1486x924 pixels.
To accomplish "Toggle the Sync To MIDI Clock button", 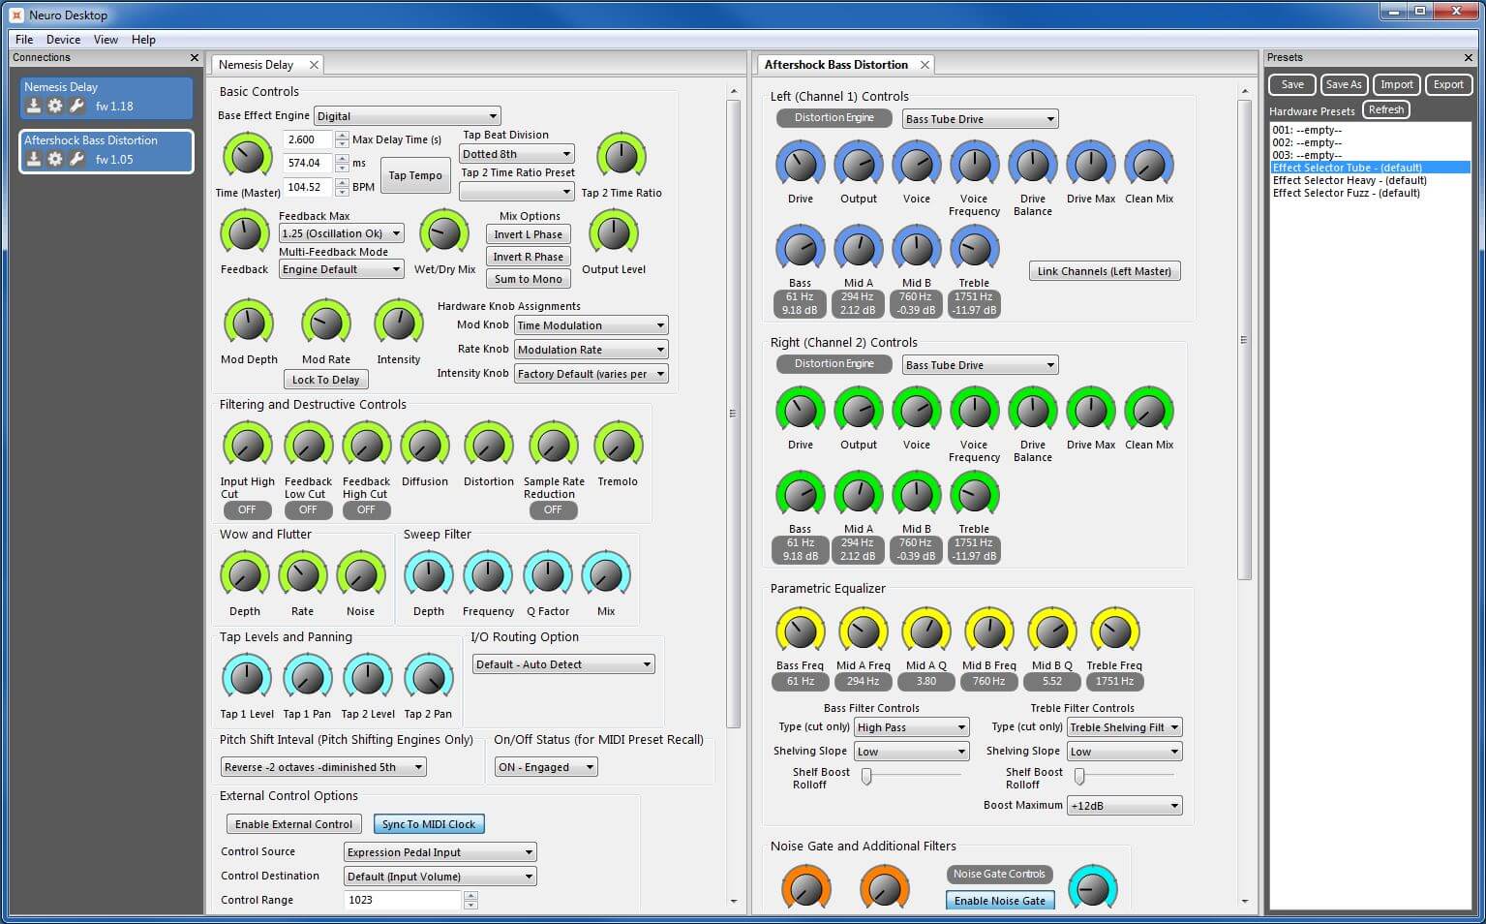I will pos(428,824).
